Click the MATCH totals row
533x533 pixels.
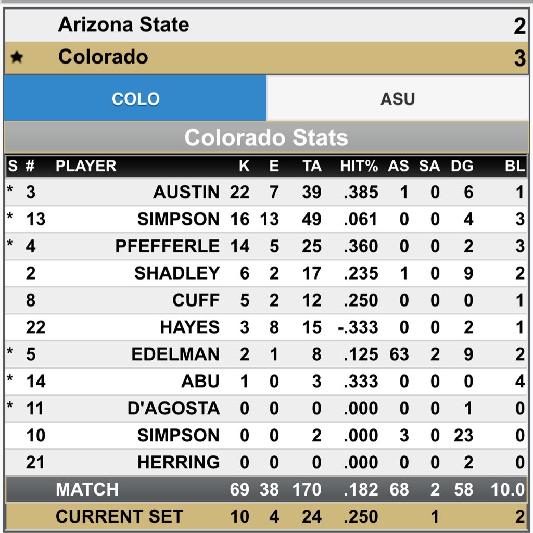click(x=266, y=489)
